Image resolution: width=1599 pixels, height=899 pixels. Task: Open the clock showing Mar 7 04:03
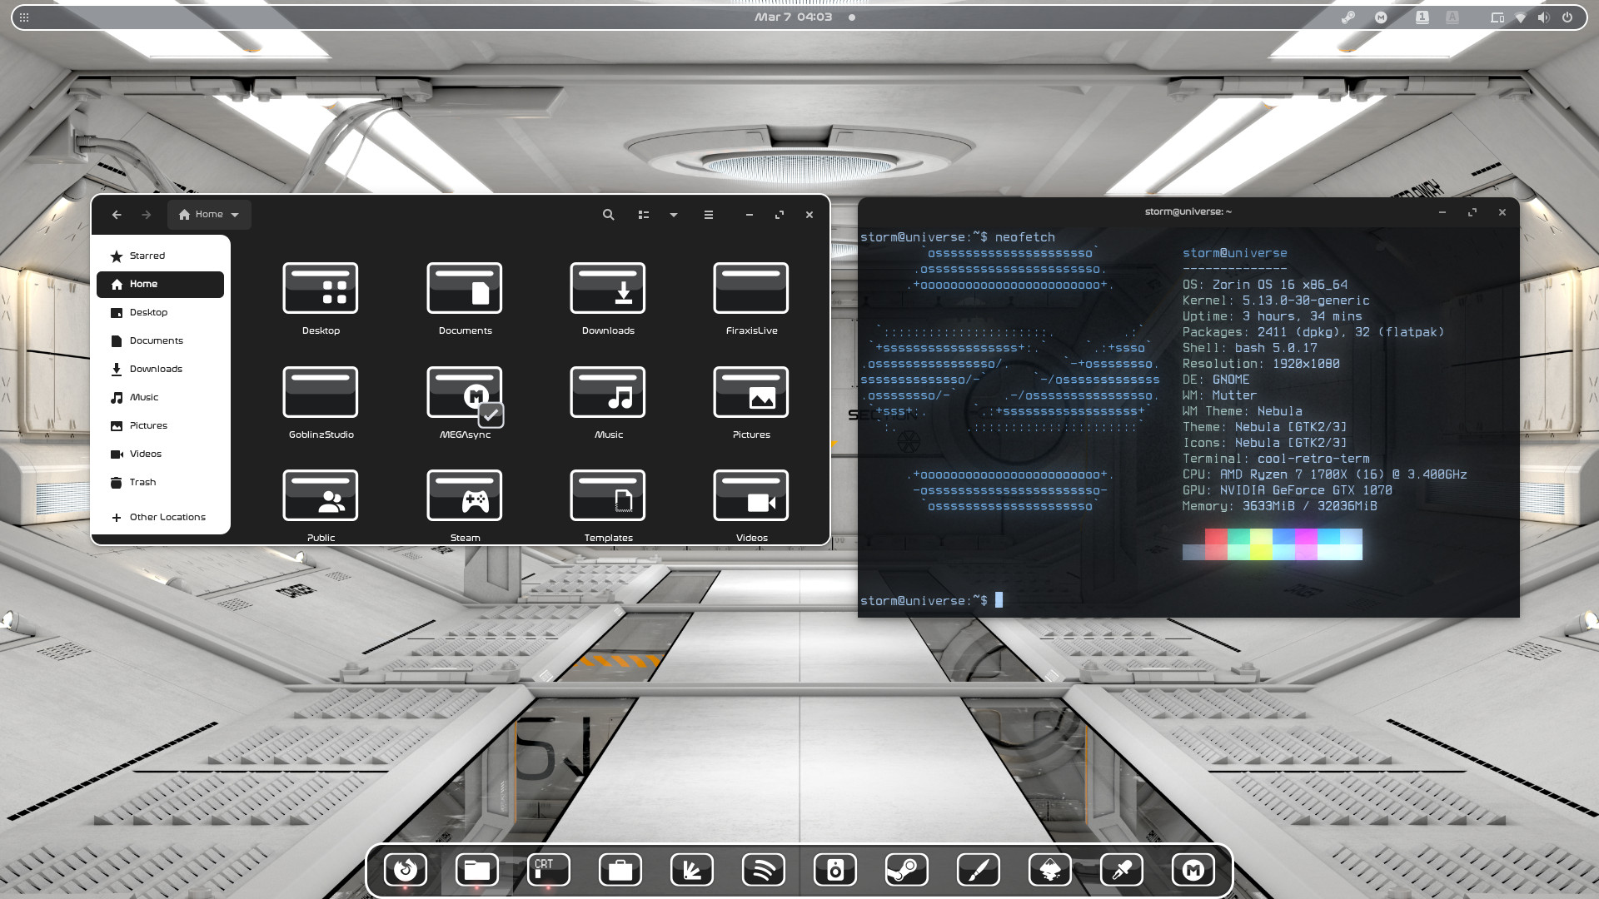click(x=794, y=17)
